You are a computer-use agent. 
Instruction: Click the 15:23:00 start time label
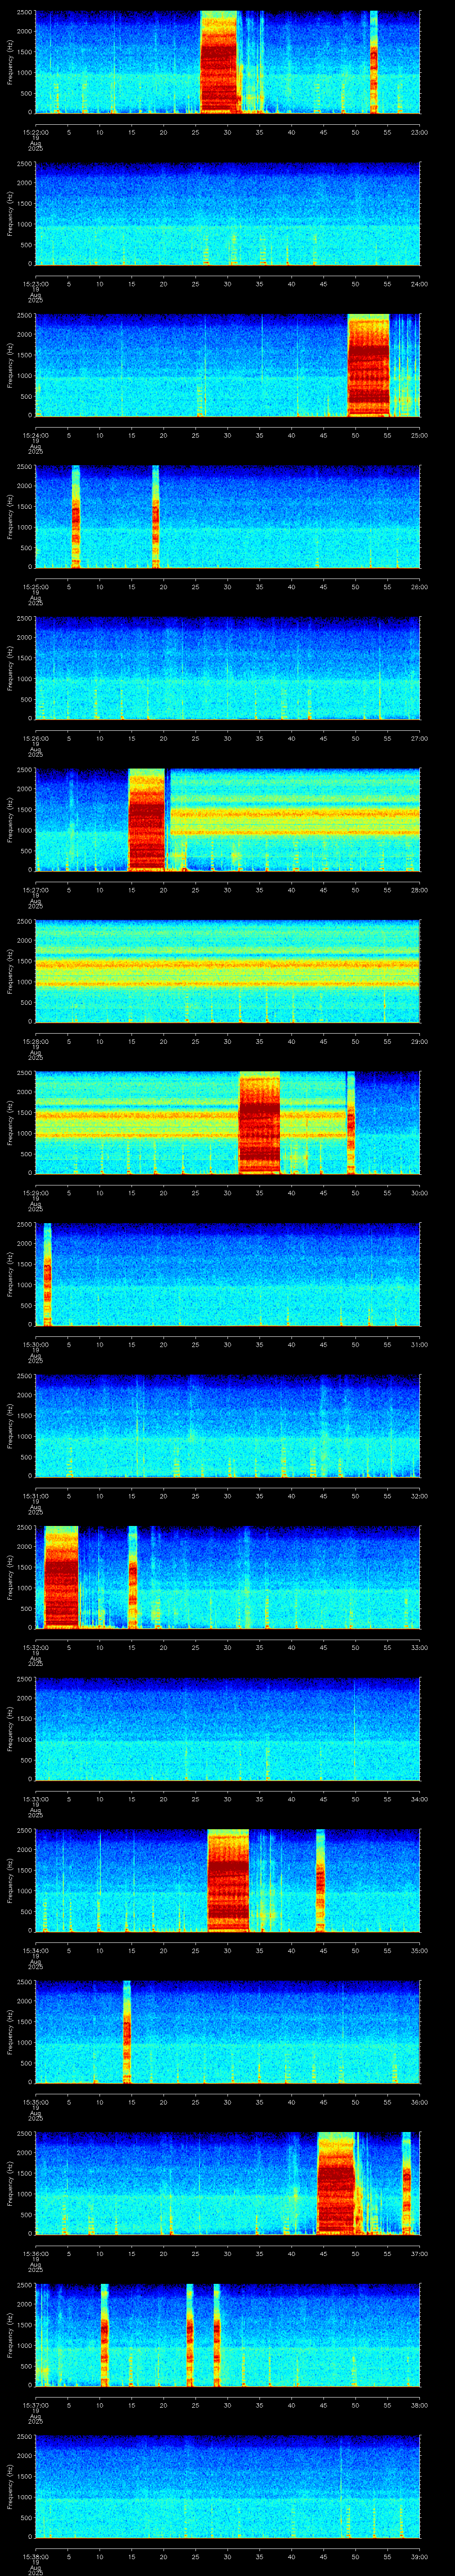(x=35, y=284)
